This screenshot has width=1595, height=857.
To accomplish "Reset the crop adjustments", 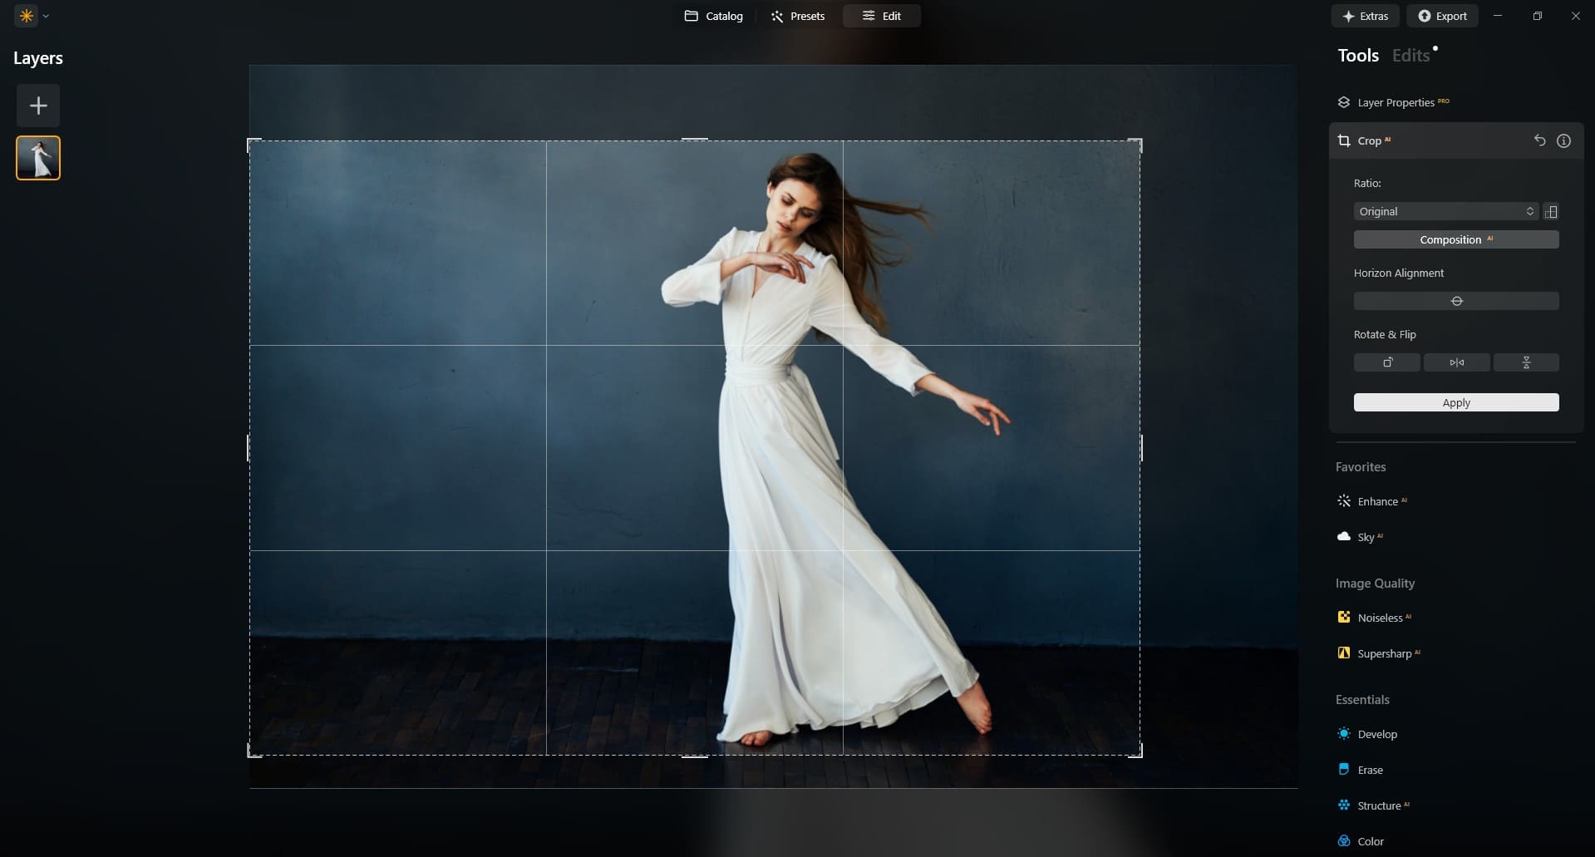I will coord(1539,140).
